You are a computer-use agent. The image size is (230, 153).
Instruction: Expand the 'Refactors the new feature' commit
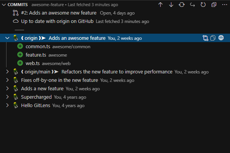pos(7,72)
